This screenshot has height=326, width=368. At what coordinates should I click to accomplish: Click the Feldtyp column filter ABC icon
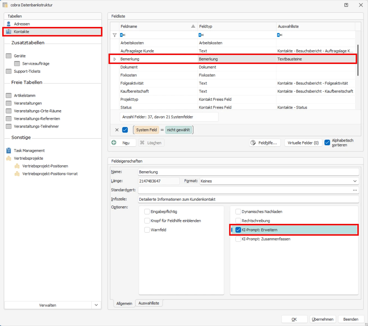pos(201,35)
